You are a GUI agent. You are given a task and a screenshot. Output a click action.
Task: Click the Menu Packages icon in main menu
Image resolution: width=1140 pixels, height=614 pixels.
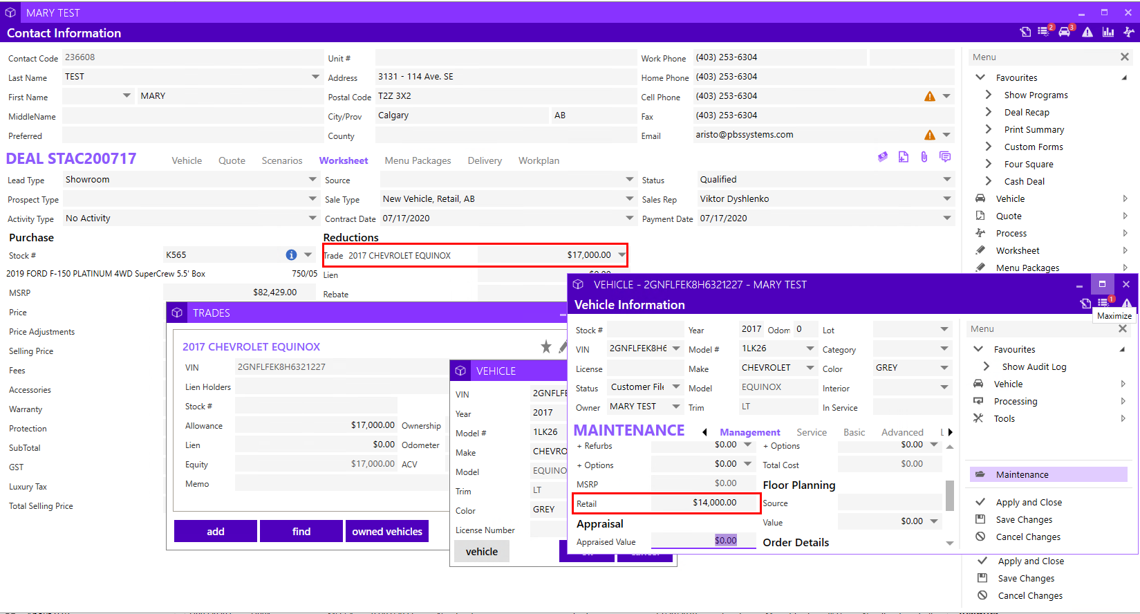point(980,268)
